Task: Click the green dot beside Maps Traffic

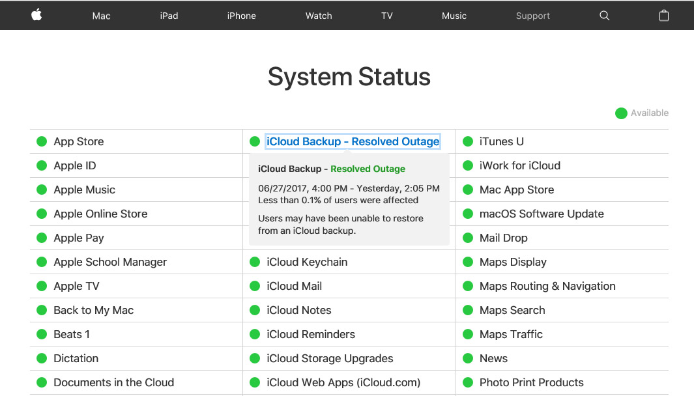Action: point(468,335)
